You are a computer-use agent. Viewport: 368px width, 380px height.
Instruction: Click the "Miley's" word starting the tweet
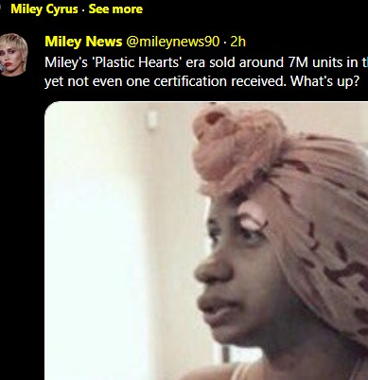66,62
